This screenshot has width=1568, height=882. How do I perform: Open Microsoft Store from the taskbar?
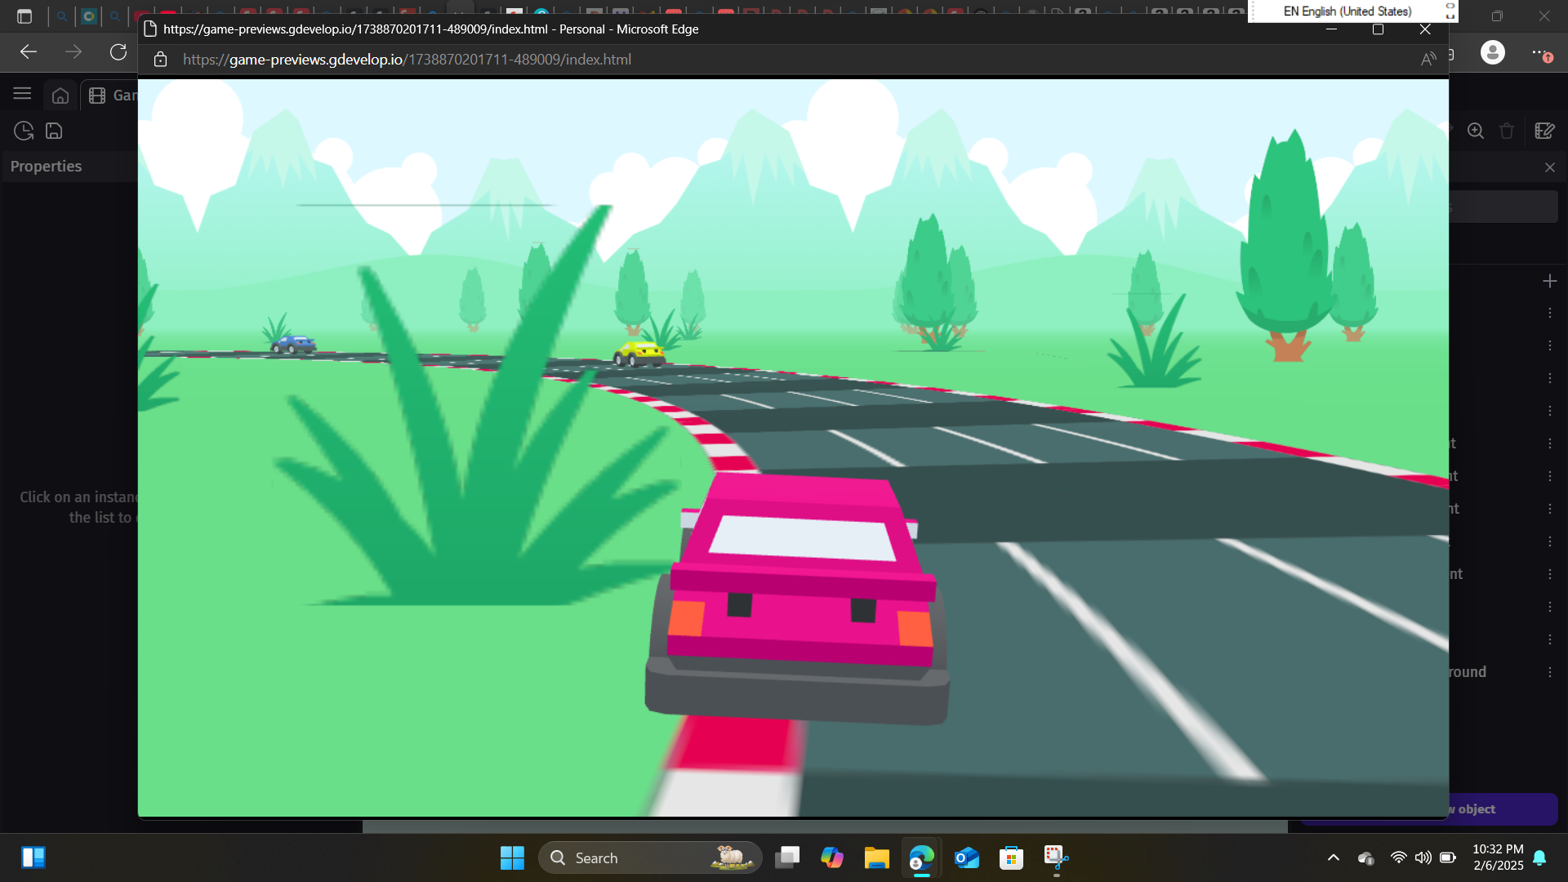coord(1011,858)
